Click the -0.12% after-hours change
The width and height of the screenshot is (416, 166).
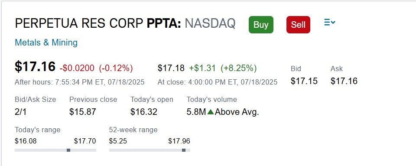(x=116, y=68)
